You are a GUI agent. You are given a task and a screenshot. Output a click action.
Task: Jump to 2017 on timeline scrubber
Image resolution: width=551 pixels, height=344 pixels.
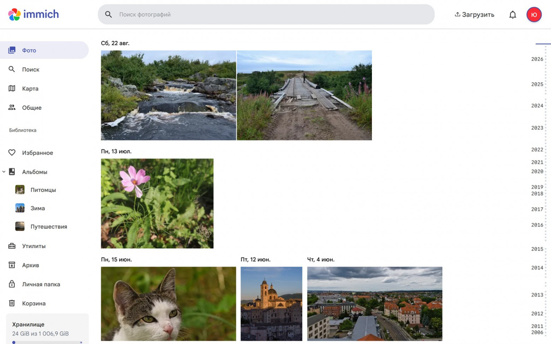pyautogui.click(x=537, y=209)
